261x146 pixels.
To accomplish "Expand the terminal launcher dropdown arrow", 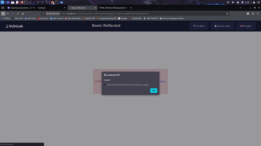I will [x=29, y=2].
